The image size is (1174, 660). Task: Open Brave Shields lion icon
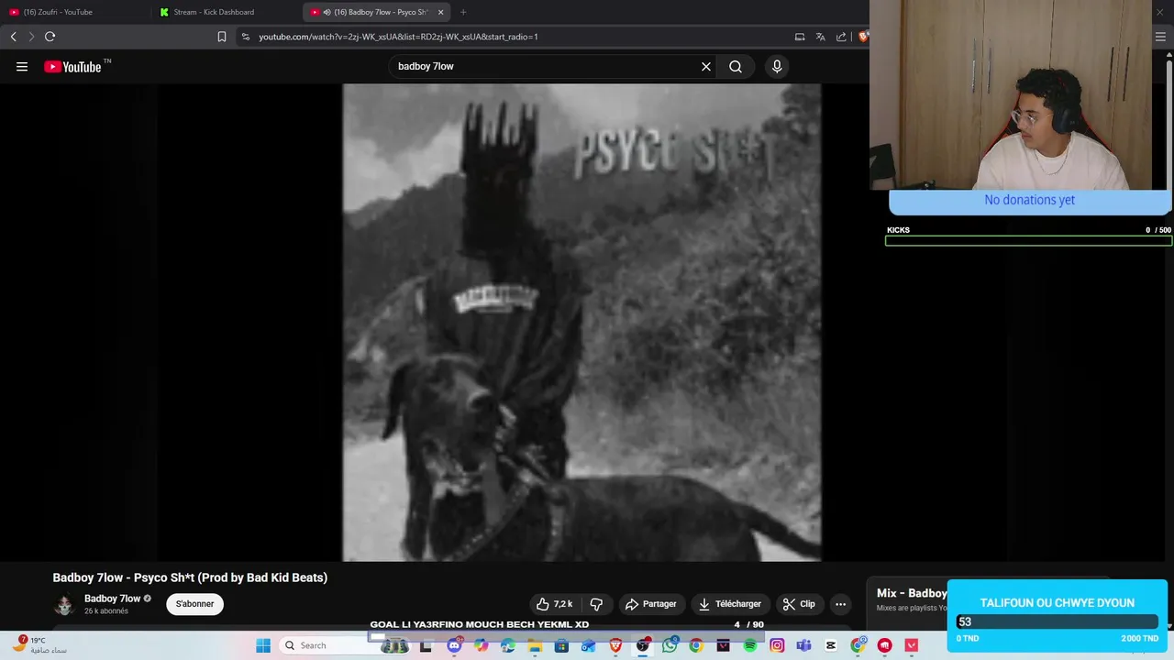coord(863,37)
